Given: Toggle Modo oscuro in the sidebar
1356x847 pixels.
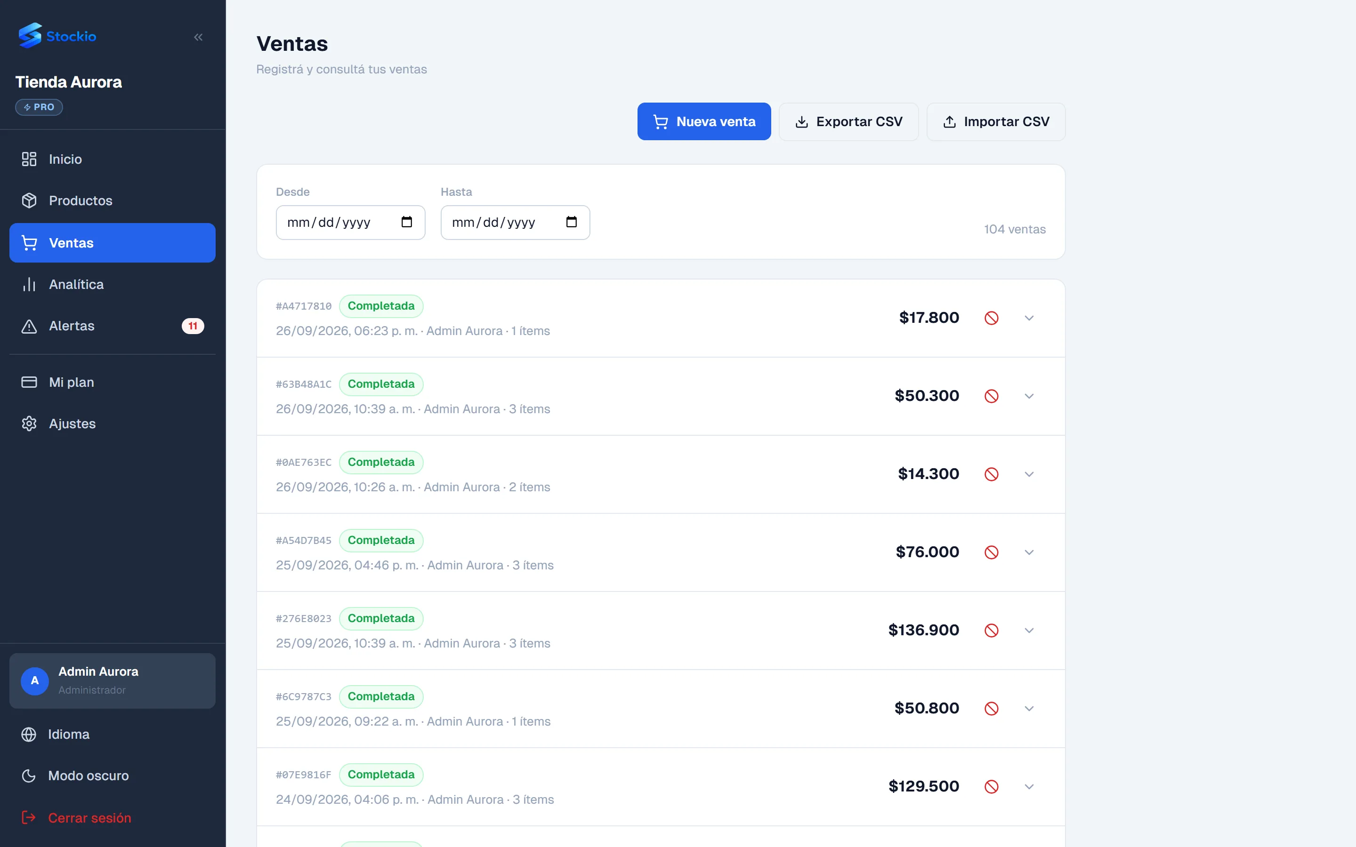Looking at the screenshot, I should click(112, 776).
